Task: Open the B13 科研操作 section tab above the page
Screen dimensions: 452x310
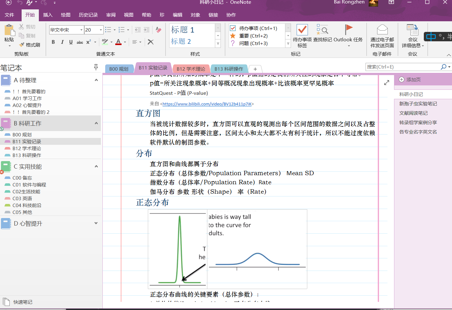Action: point(229,69)
